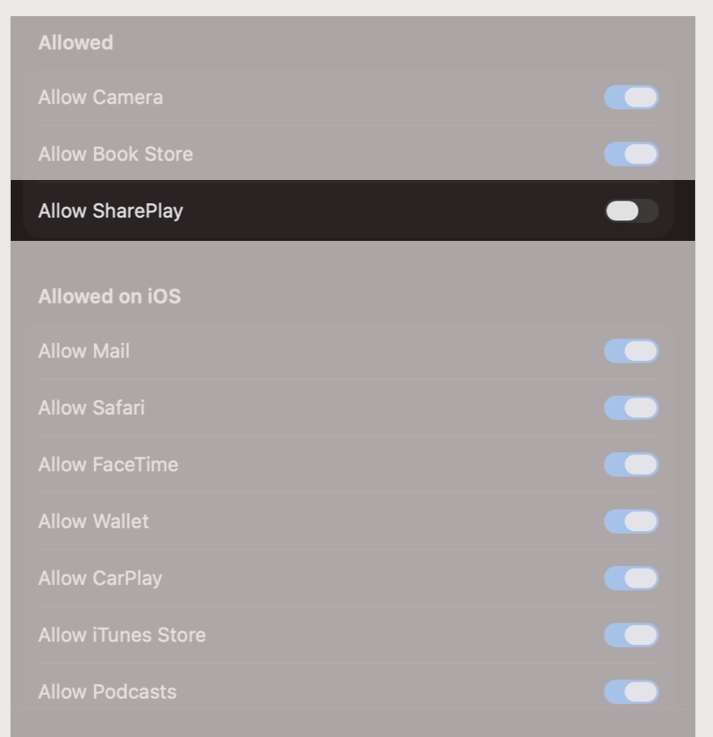Turn off Allow Book Store

click(630, 154)
